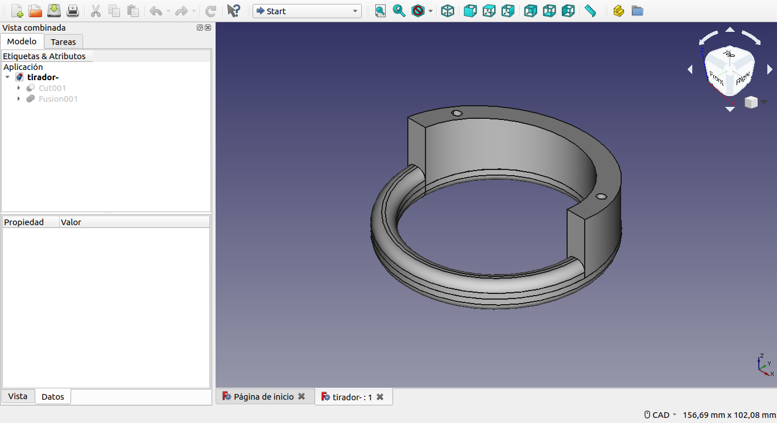Switch to the Tareas tab
Viewport: 777px width, 423px height.
[x=63, y=42]
